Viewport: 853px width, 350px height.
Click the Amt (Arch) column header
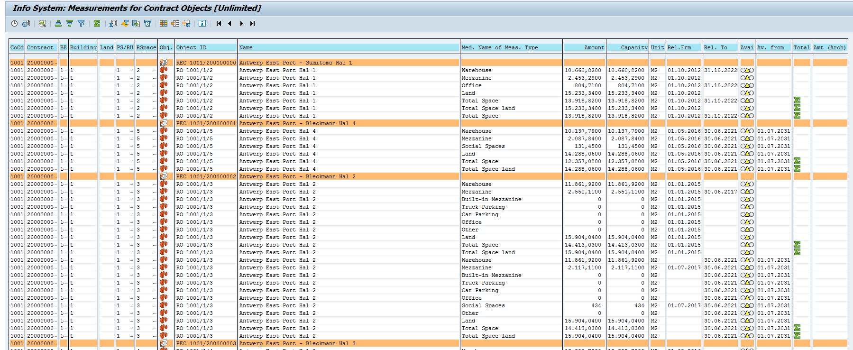(x=830, y=47)
